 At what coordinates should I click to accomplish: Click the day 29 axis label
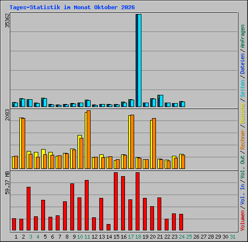(x=218, y=237)
